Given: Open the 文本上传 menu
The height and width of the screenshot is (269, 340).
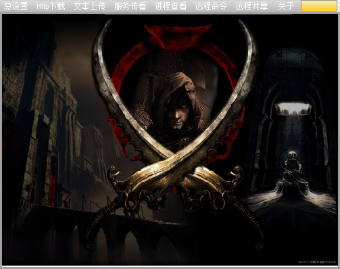Looking at the screenshot, I should pyautogui.click(x=89, y=6).
